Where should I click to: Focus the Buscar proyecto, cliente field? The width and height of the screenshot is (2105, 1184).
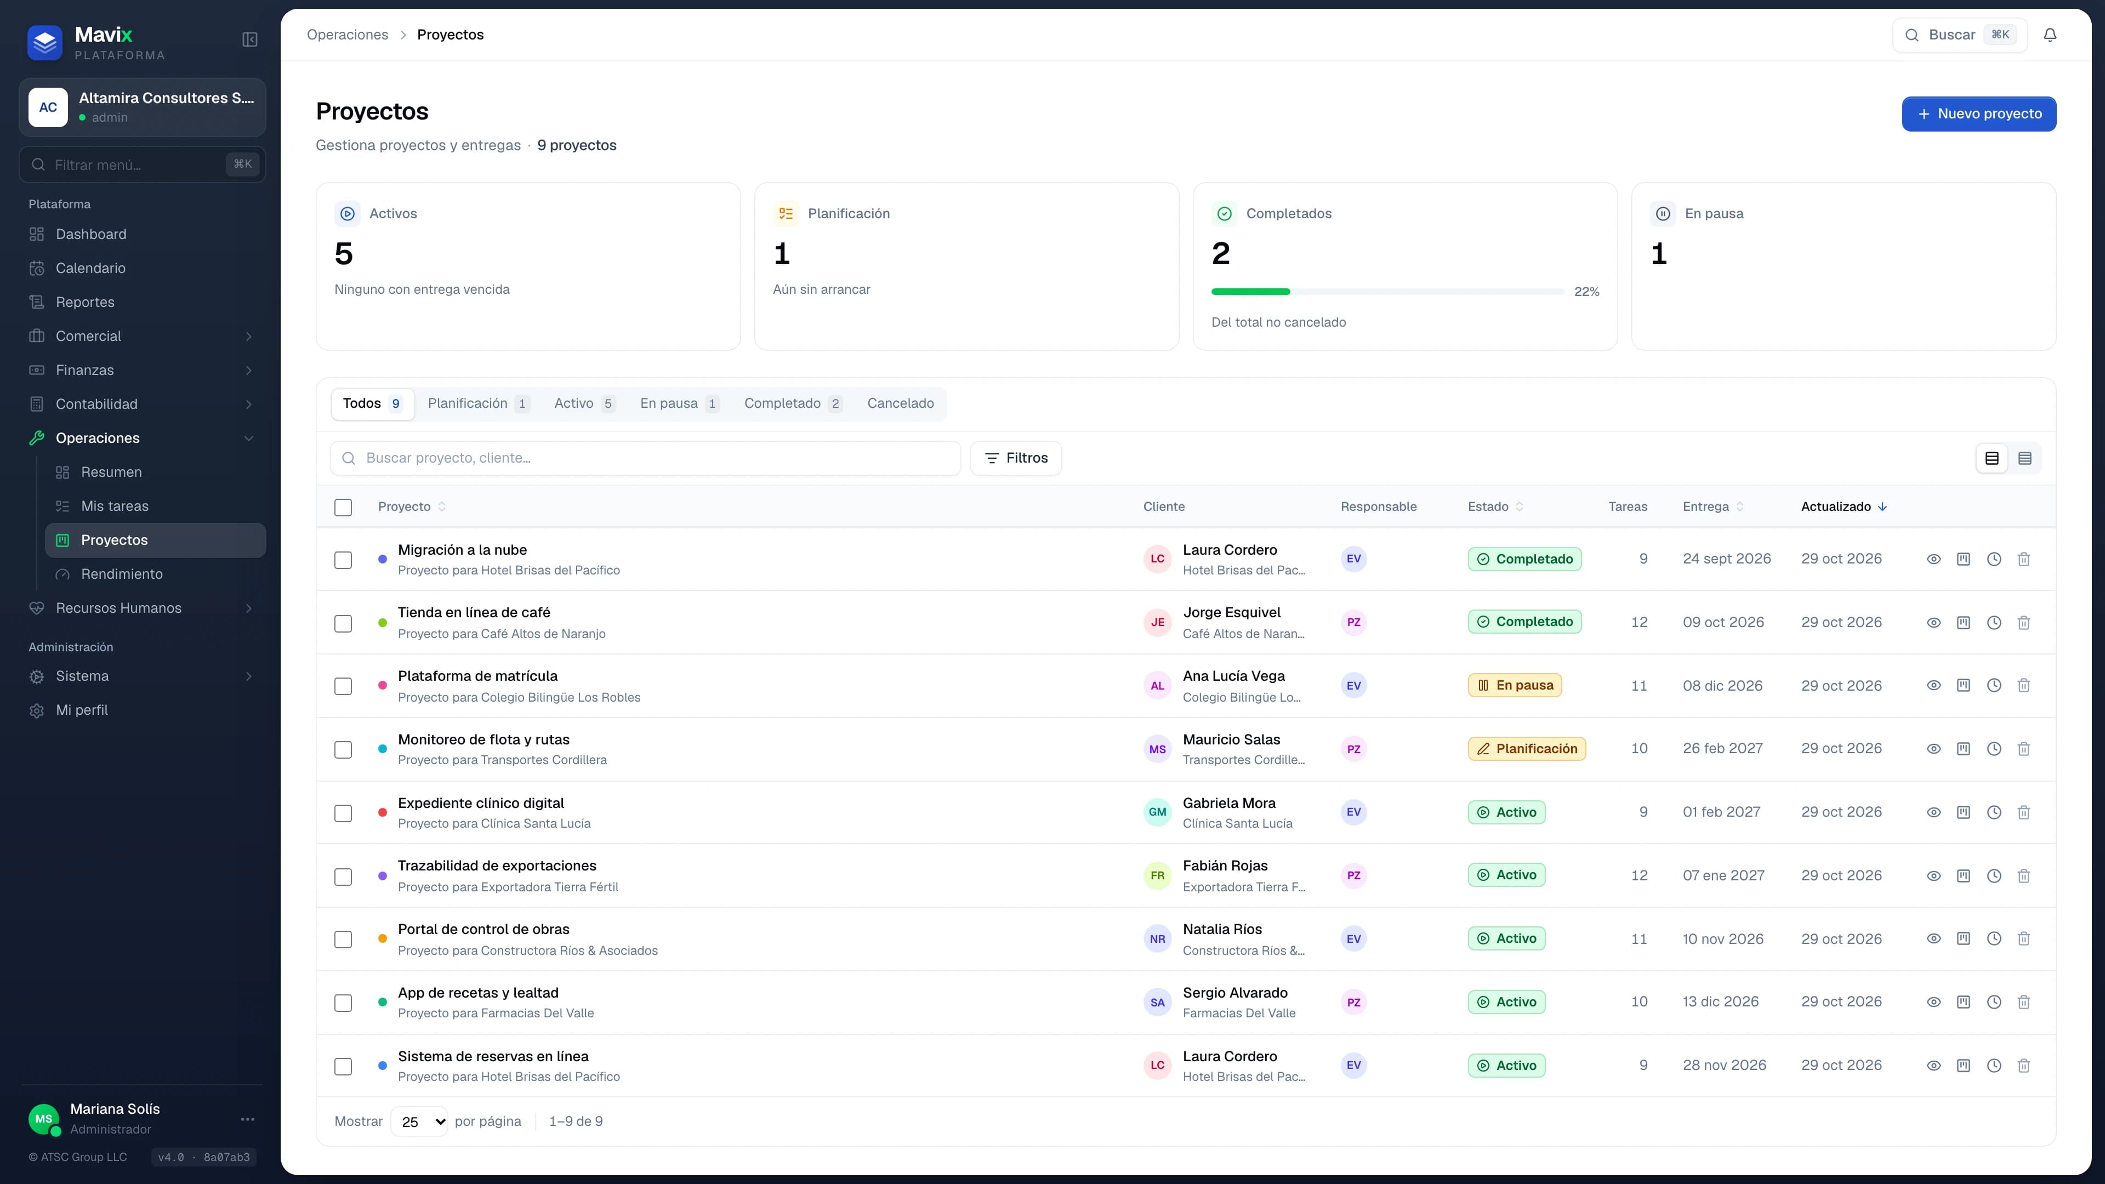point(646,458)
